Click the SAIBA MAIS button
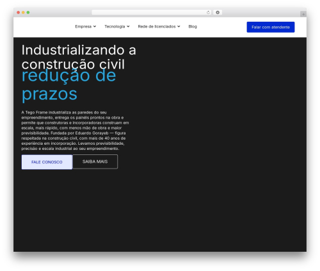The image size is (320, 271). click(95, 161)
